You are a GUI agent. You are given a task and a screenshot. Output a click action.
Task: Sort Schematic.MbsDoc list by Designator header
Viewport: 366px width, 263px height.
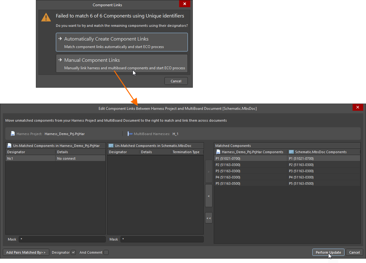tap(123, 152)
